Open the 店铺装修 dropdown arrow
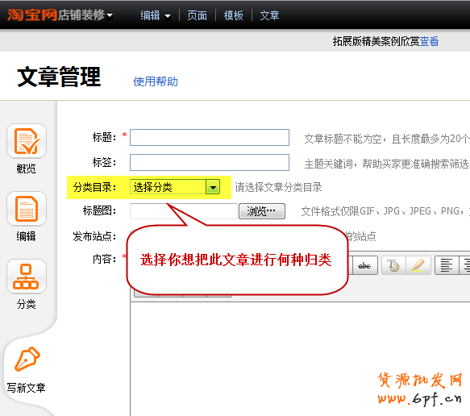 (110, 15)
